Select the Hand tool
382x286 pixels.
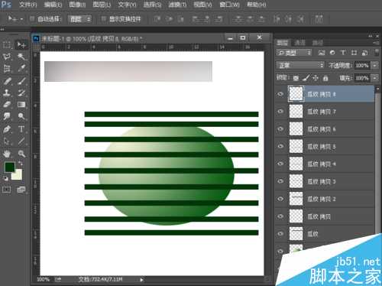7,154
